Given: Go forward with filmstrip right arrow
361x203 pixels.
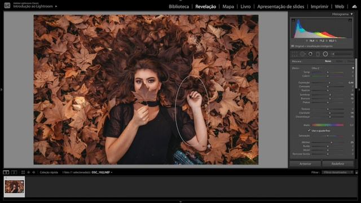Looking at the screenshot, I should point(34,172).
